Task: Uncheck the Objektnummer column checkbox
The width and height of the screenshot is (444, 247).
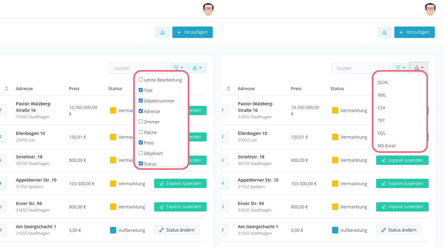Action: pyautogui.click(x=141, y=101)
